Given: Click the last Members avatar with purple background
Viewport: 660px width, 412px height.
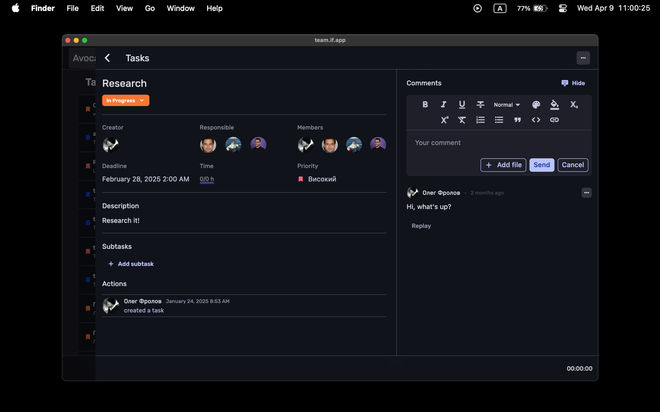Looking at the screenshot, I should tap(378, 145).
